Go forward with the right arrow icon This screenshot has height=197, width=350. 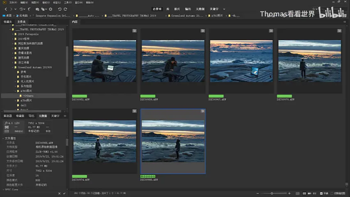pos(11,9)
